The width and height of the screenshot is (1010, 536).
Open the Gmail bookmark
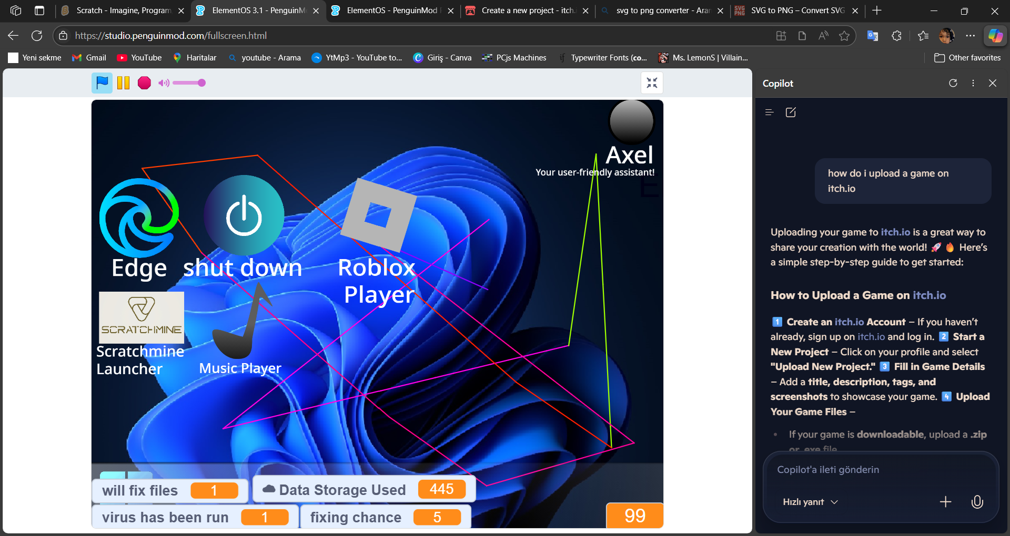point(89,58)
